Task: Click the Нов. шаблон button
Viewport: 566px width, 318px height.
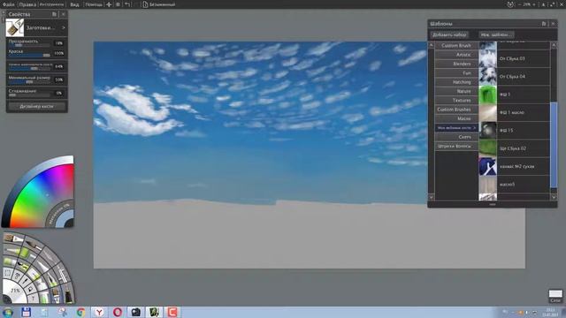Action: point(497,34)
